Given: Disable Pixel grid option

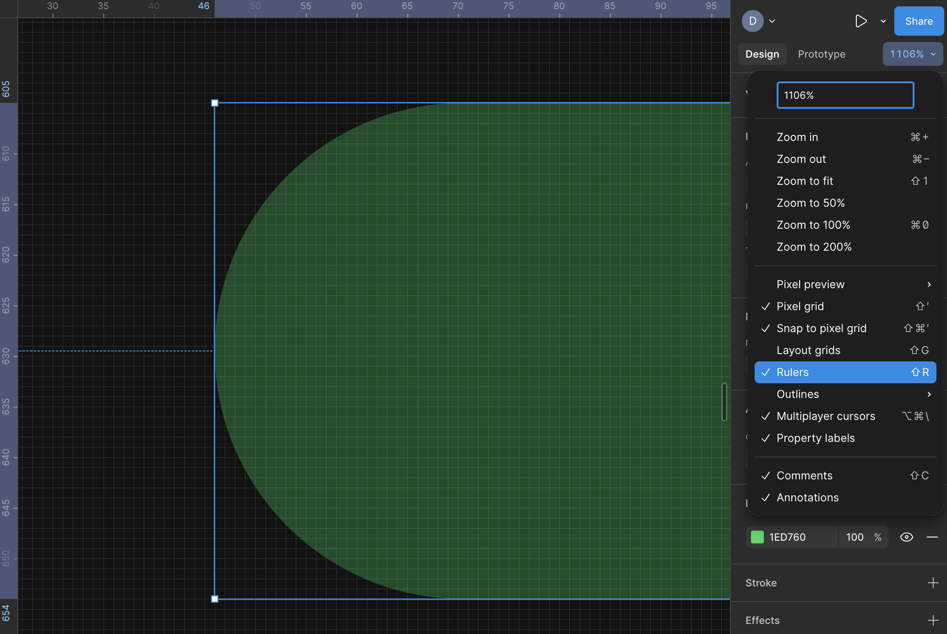Looking at the screenshot, I should click(x=800, y=306).
